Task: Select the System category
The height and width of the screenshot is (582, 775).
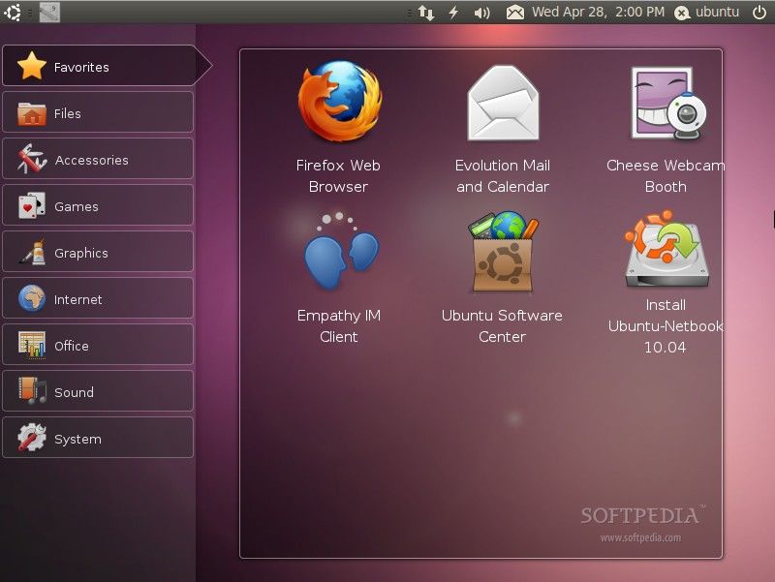Action: tap(98, 438)
